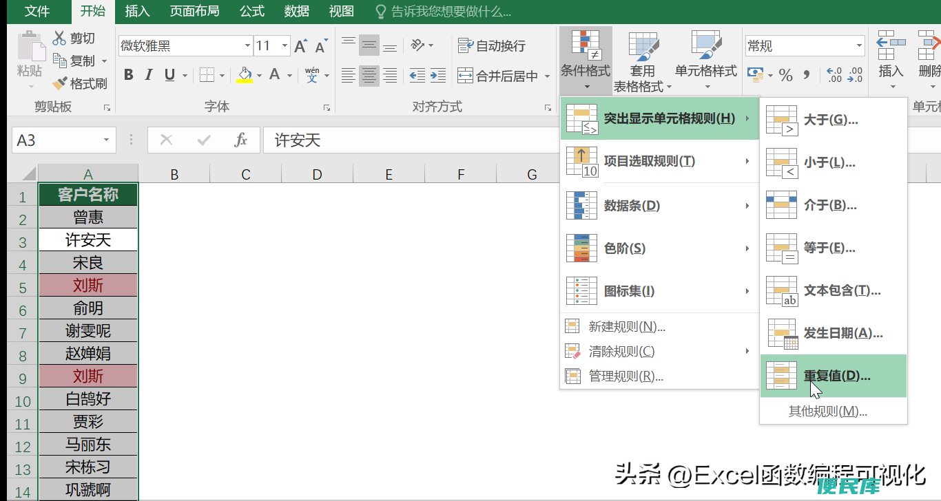Click the Decrease Indent icon
This screenshot has width=941, height=501.
point(417,75)
